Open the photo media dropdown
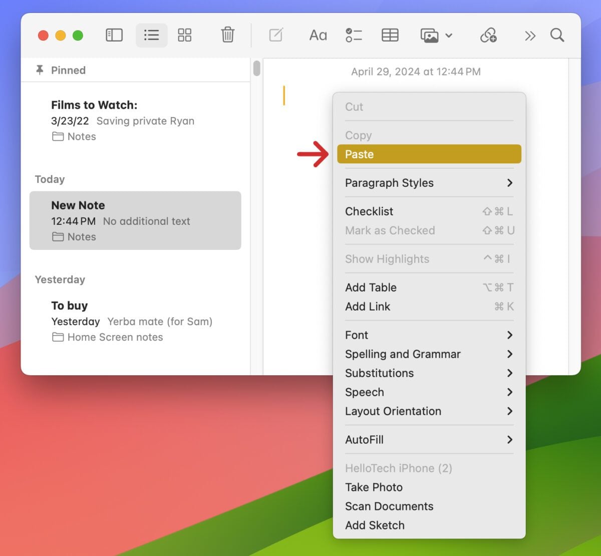 tap(436, 36)
